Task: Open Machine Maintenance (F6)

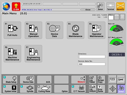Action: 12,54
